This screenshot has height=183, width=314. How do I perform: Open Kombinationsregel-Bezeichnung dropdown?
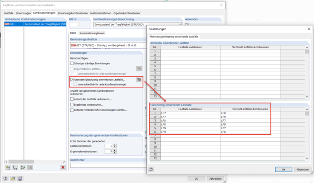179,24
